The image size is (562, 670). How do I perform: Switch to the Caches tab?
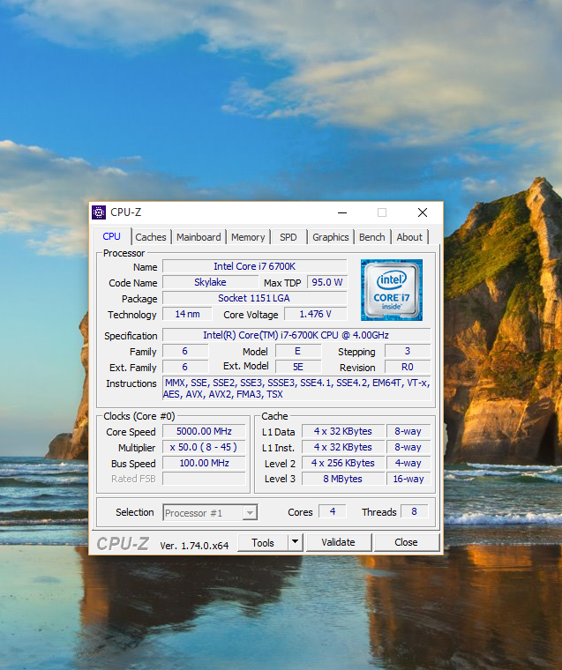click(x=151, y=237)
